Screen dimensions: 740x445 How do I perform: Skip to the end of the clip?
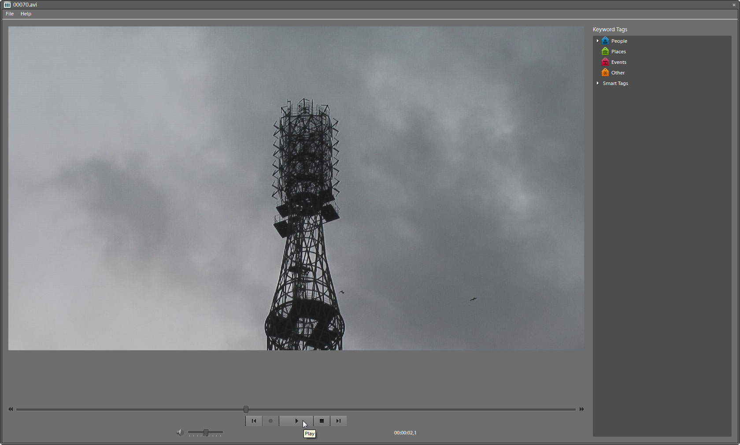pos(338,421)
